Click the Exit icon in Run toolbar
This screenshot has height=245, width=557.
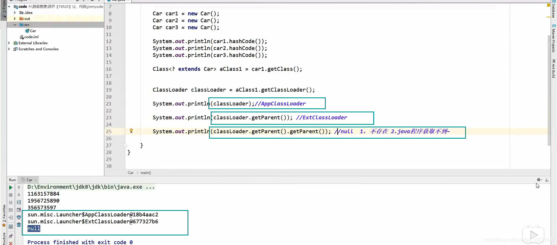click(11, 218)
